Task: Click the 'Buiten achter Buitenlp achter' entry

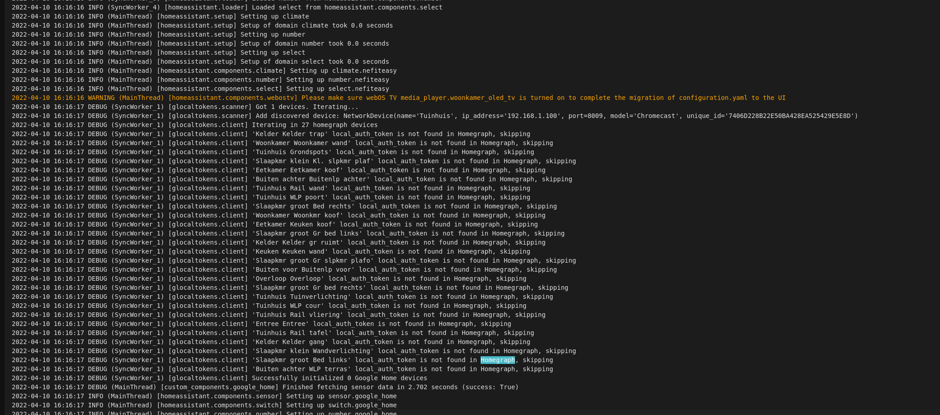Action: 292,179
